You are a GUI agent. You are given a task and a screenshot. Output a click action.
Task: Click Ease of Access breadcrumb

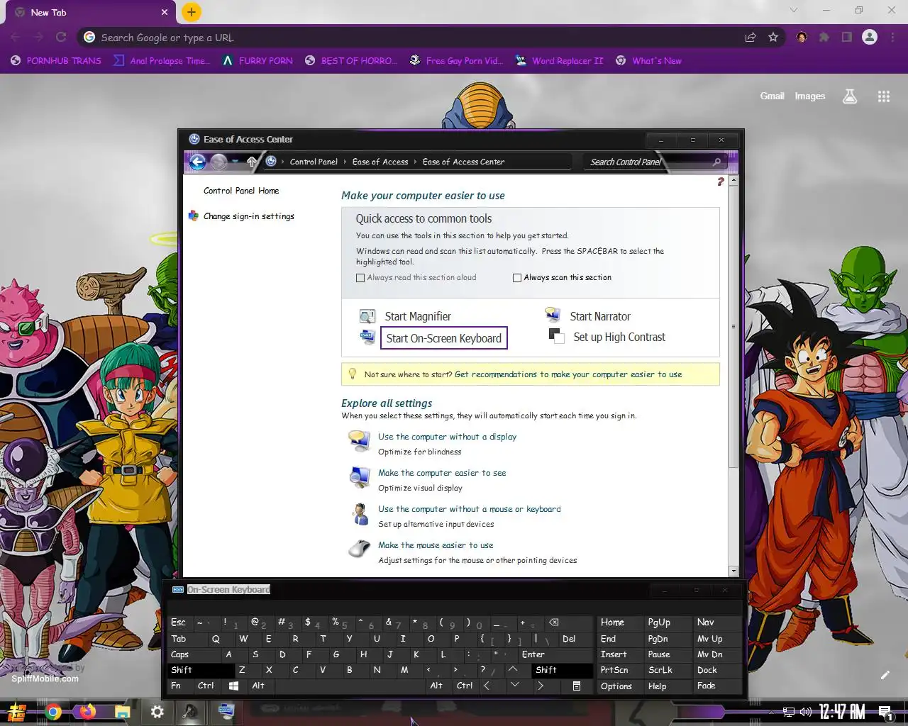pos(380,162)
